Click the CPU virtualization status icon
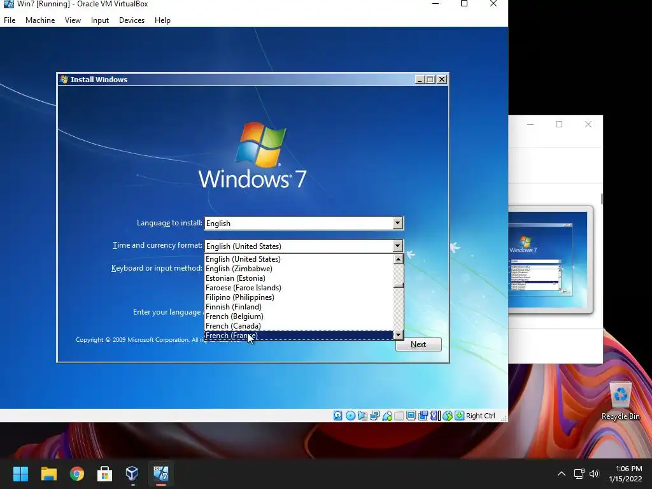Image resolution: width=652 pixels, height=489 pixels. click(436, 415)
